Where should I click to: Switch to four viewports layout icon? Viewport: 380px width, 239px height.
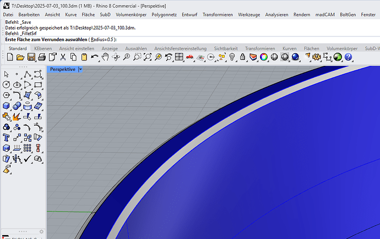tap(179, 57)
